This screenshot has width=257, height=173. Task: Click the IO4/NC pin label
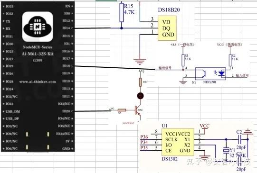coord(64,118)
